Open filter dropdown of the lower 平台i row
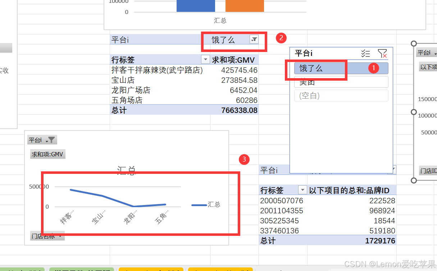The width and height of the screenshot is (437, 271). click(393, 170)
